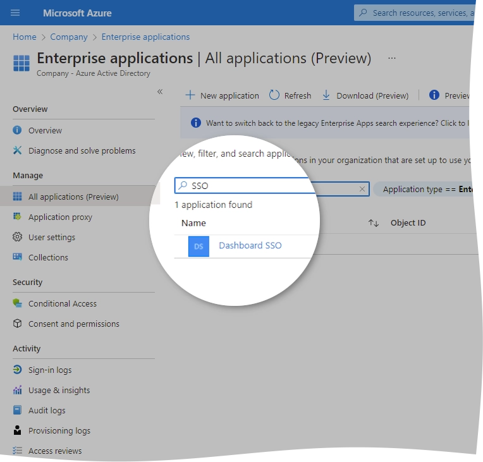The width and height of the screenshot is (483, 462).
Task: Open the more options ellipsis
Action: [392, 58]
